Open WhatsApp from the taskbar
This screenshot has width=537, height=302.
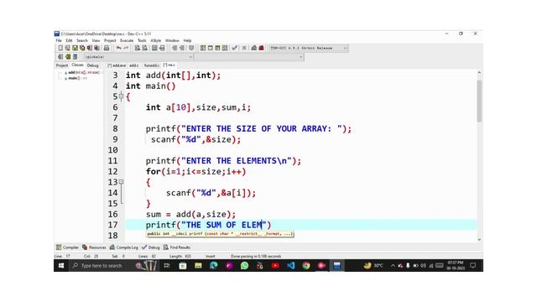pyautogui.click(x=244, y=265)
